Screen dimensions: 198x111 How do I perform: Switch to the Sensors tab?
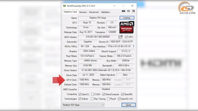[x=83, y=12]
